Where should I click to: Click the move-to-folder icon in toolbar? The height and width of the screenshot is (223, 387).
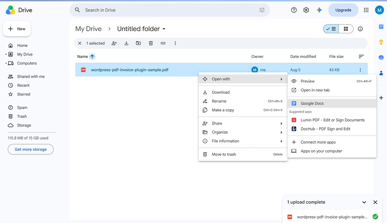(x=138, y=43)
